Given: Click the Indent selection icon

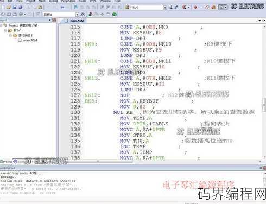Looking at the screenshot, I should (x=102, y=7).
